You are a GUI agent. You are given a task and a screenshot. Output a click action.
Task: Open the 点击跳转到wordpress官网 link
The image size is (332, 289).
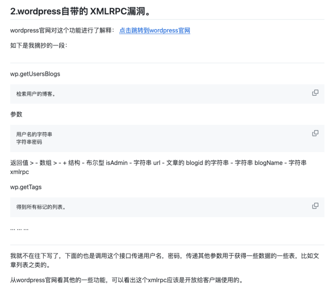click(x=154, y=31)
